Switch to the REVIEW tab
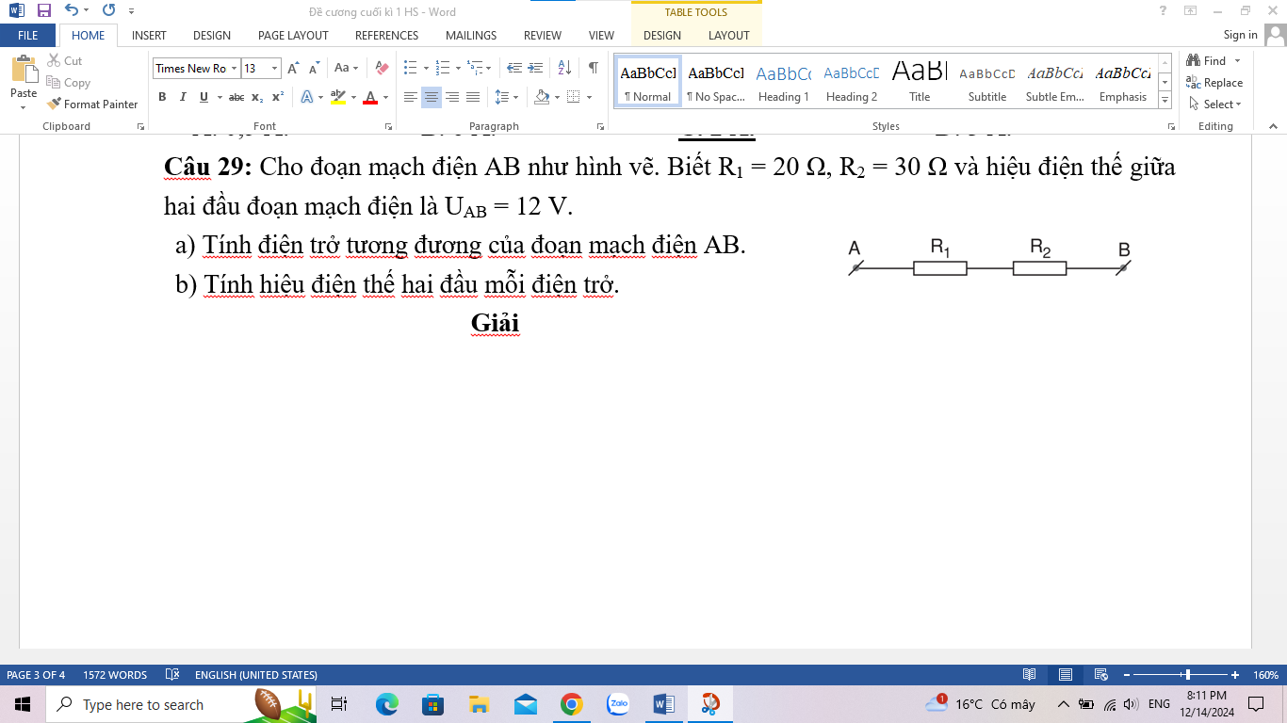Screen dimensions: 1287x723 click(543, 35)
